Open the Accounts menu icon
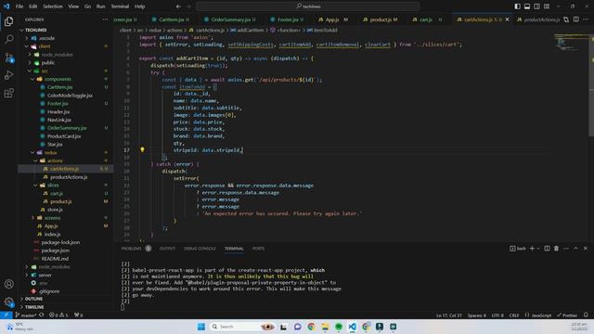594x334 pixels. coord(8,284)
